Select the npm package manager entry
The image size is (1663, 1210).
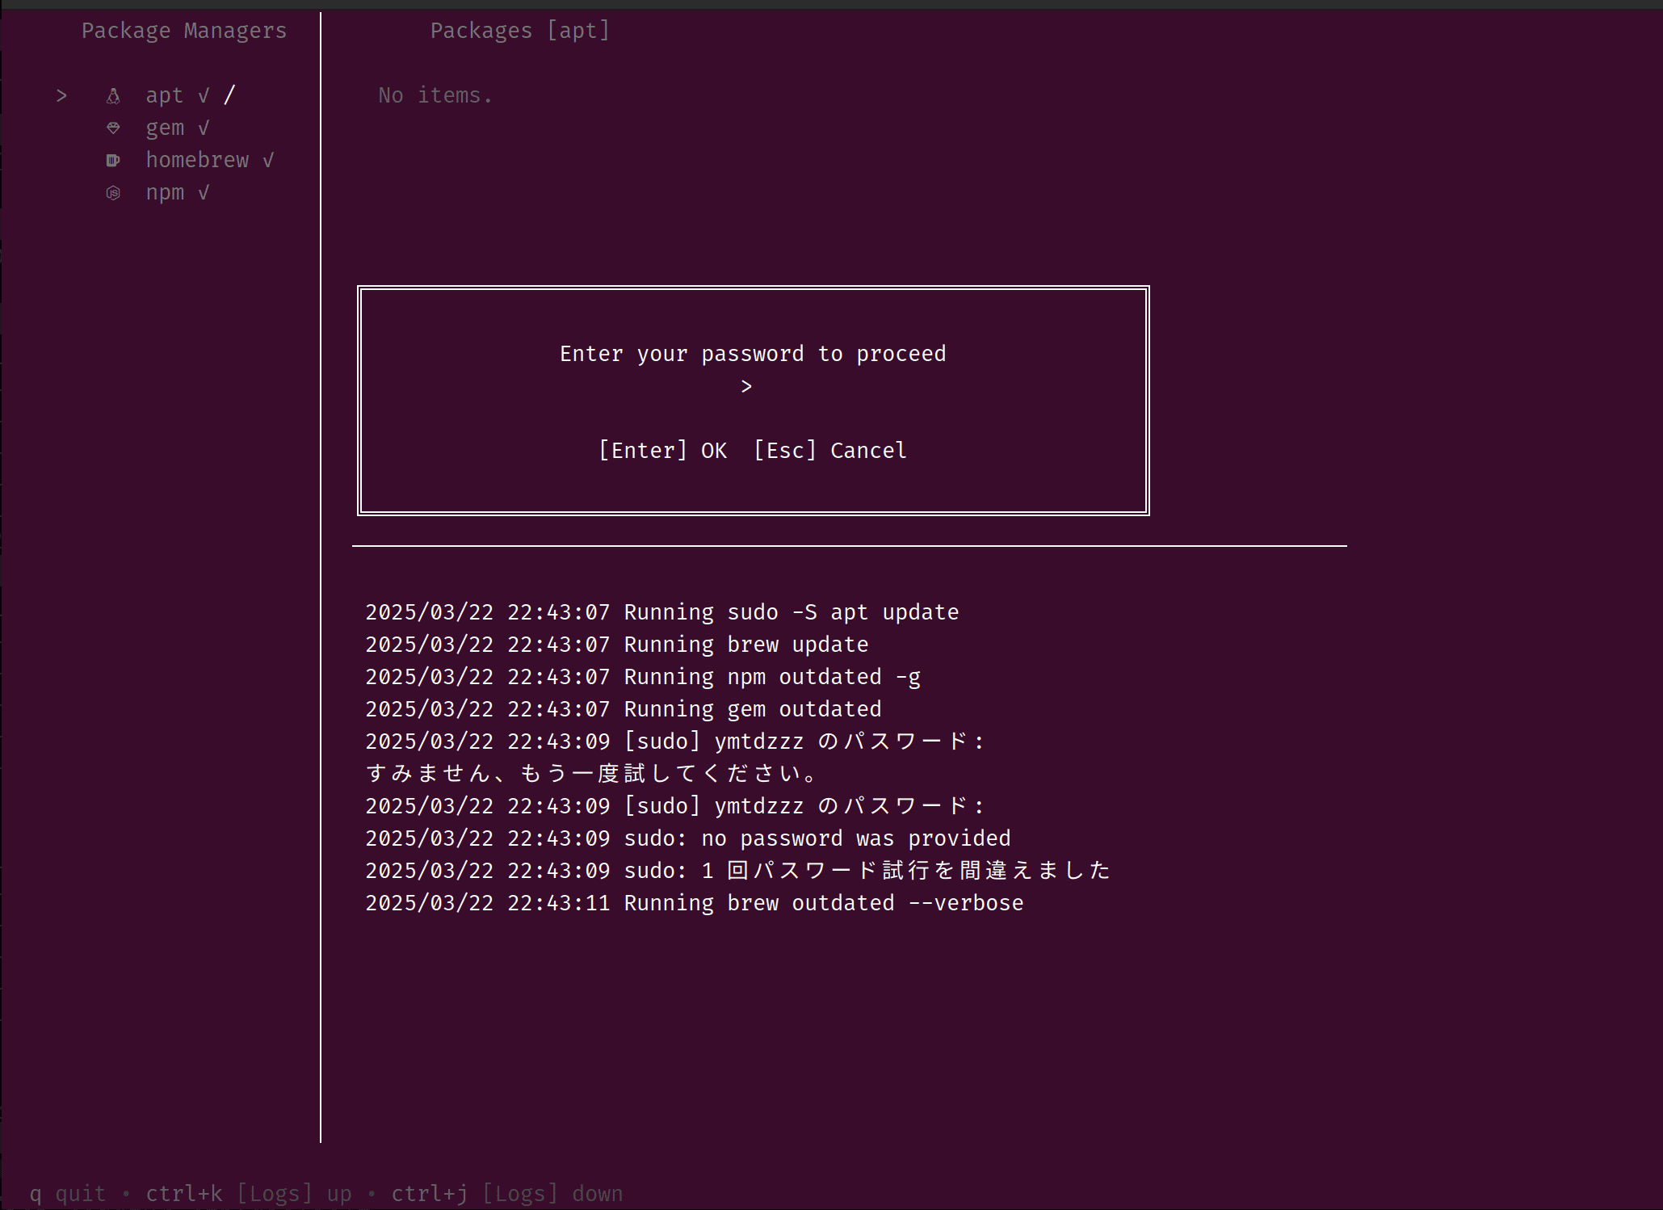click(165, 192)
